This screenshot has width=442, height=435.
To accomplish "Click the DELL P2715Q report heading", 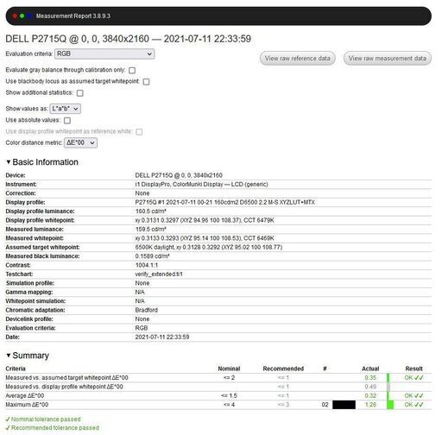I will coord(129,39).
